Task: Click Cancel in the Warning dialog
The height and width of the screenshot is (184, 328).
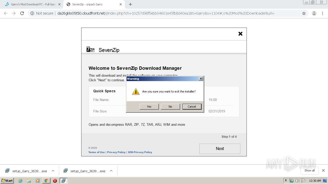Action: tap(192, 107)
